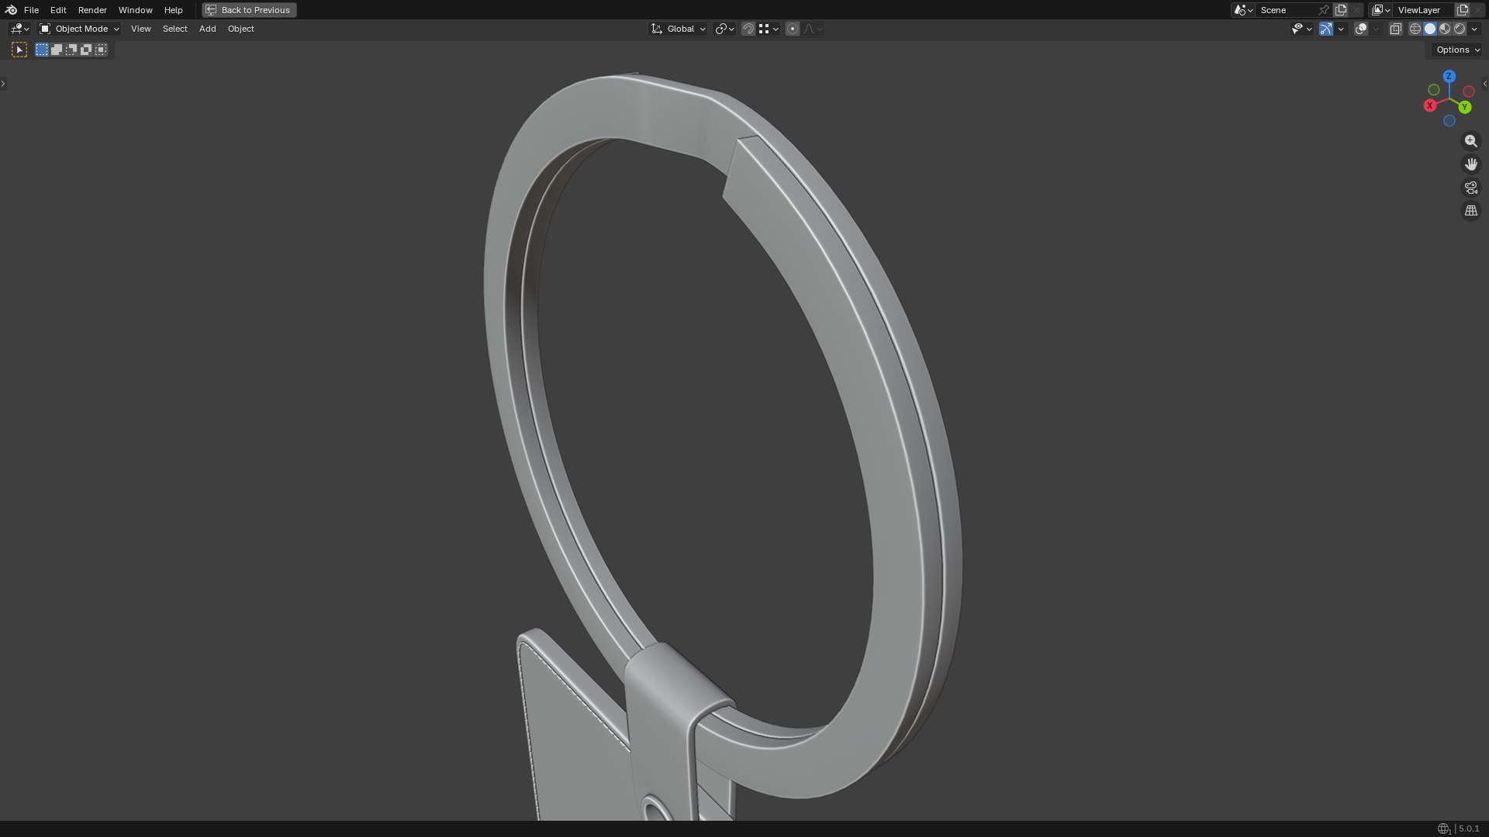This screenshot has width=1489, height=837.
Task: Click the 5.0.1 version text
Action: 1469,828
